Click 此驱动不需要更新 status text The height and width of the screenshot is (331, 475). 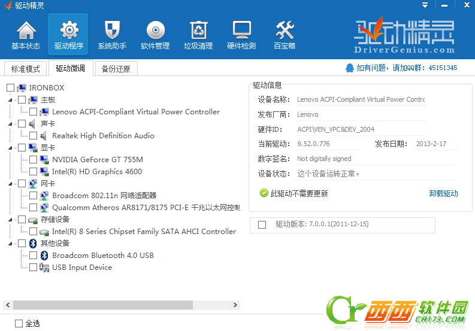pos(299,193)
